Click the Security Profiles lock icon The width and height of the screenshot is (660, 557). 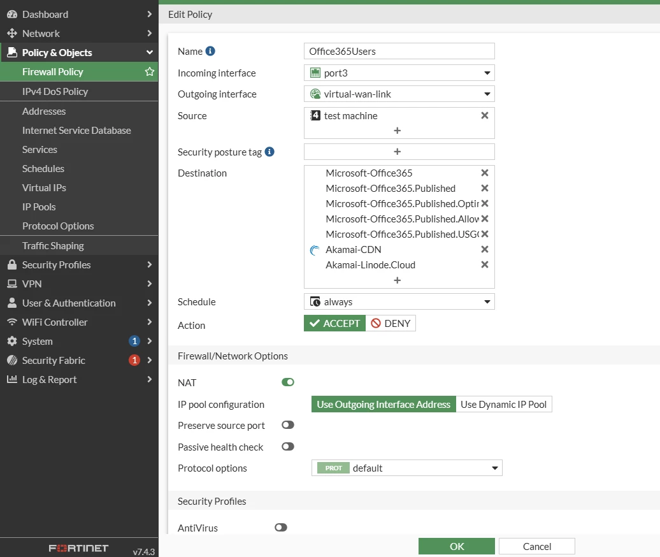pos(12,264)
